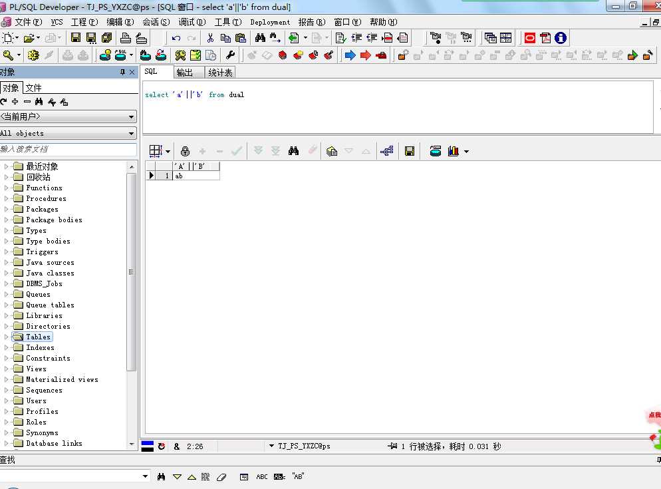This screenshot has height=489, width=661.
Task: Click the red Oracle help icon
Action: coord(530,38)
